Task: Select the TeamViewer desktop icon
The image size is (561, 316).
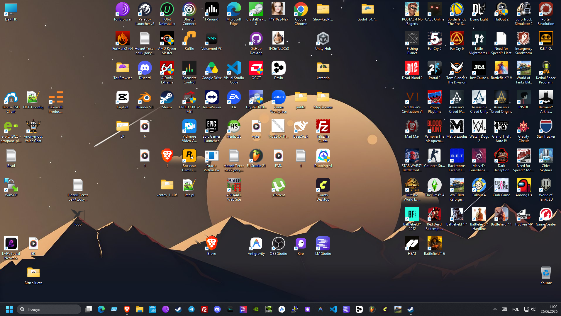Action: coord(212,100)
